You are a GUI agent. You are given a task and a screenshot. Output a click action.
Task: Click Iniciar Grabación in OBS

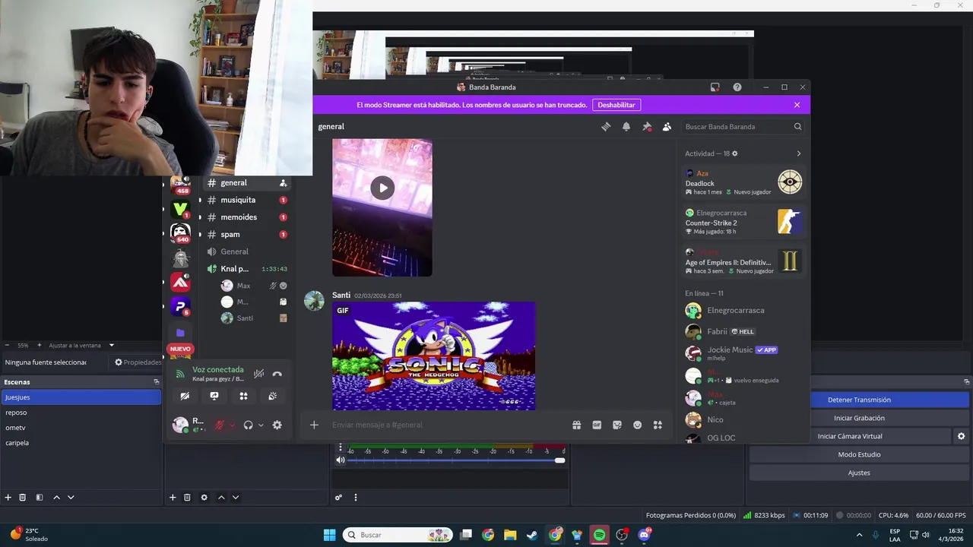coord(859,418)
